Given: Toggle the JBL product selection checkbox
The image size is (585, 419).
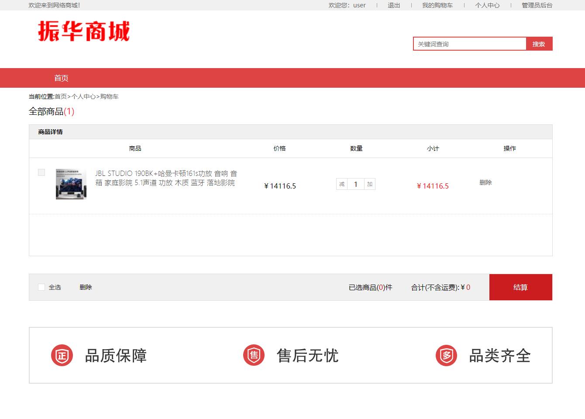Looking at the screenshot, I should click(x=41, y=172).
